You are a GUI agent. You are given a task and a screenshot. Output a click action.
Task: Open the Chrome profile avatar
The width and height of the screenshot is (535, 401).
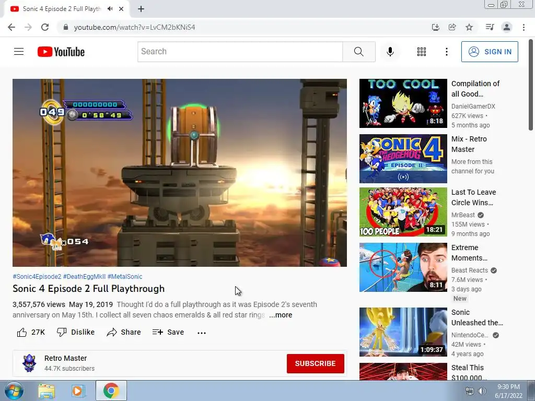[x=507, y=27]
